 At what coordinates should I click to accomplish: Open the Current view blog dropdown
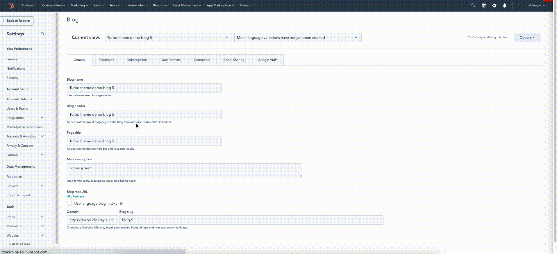point(168,37)
